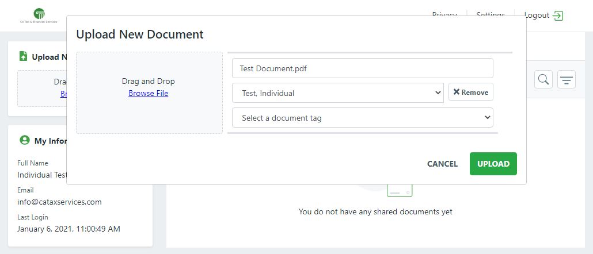Click the Last Login label
This screenshot has width=593, height=254.
(x=32, y=217)
